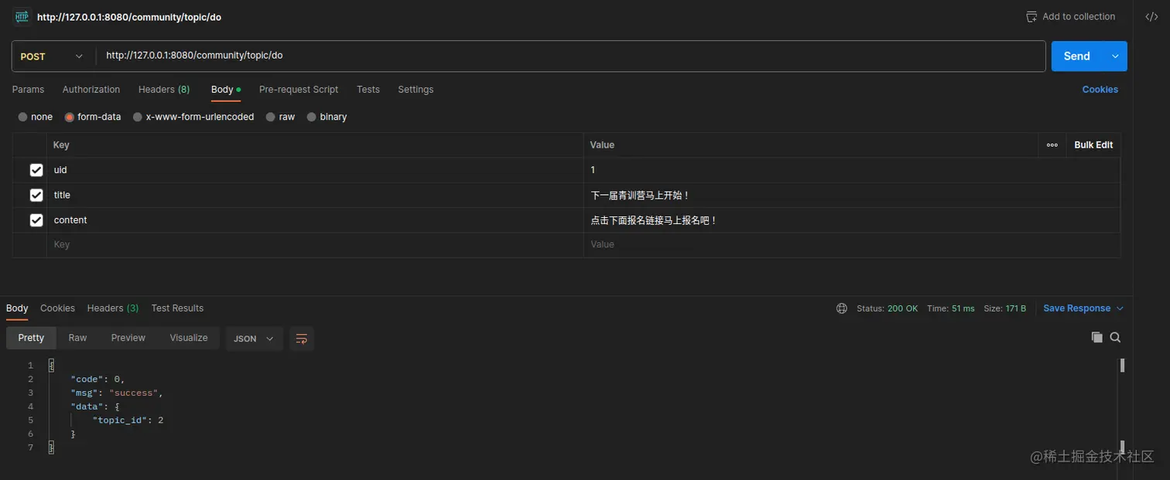Open the column options ellipsis icon

point(1052,145)
